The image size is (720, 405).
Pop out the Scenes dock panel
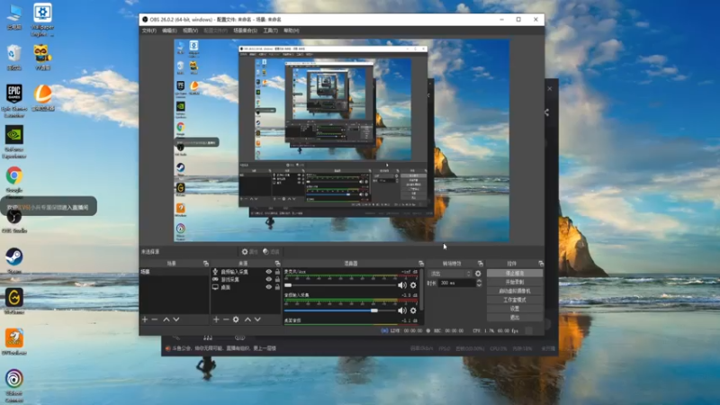pos(206,264)
